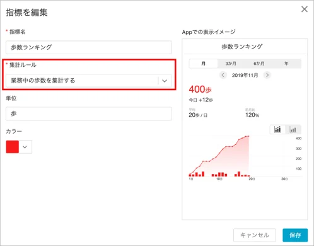Go to previous month with left arrow icon
This screenshot has height=246, width=314.
[223, 75]
